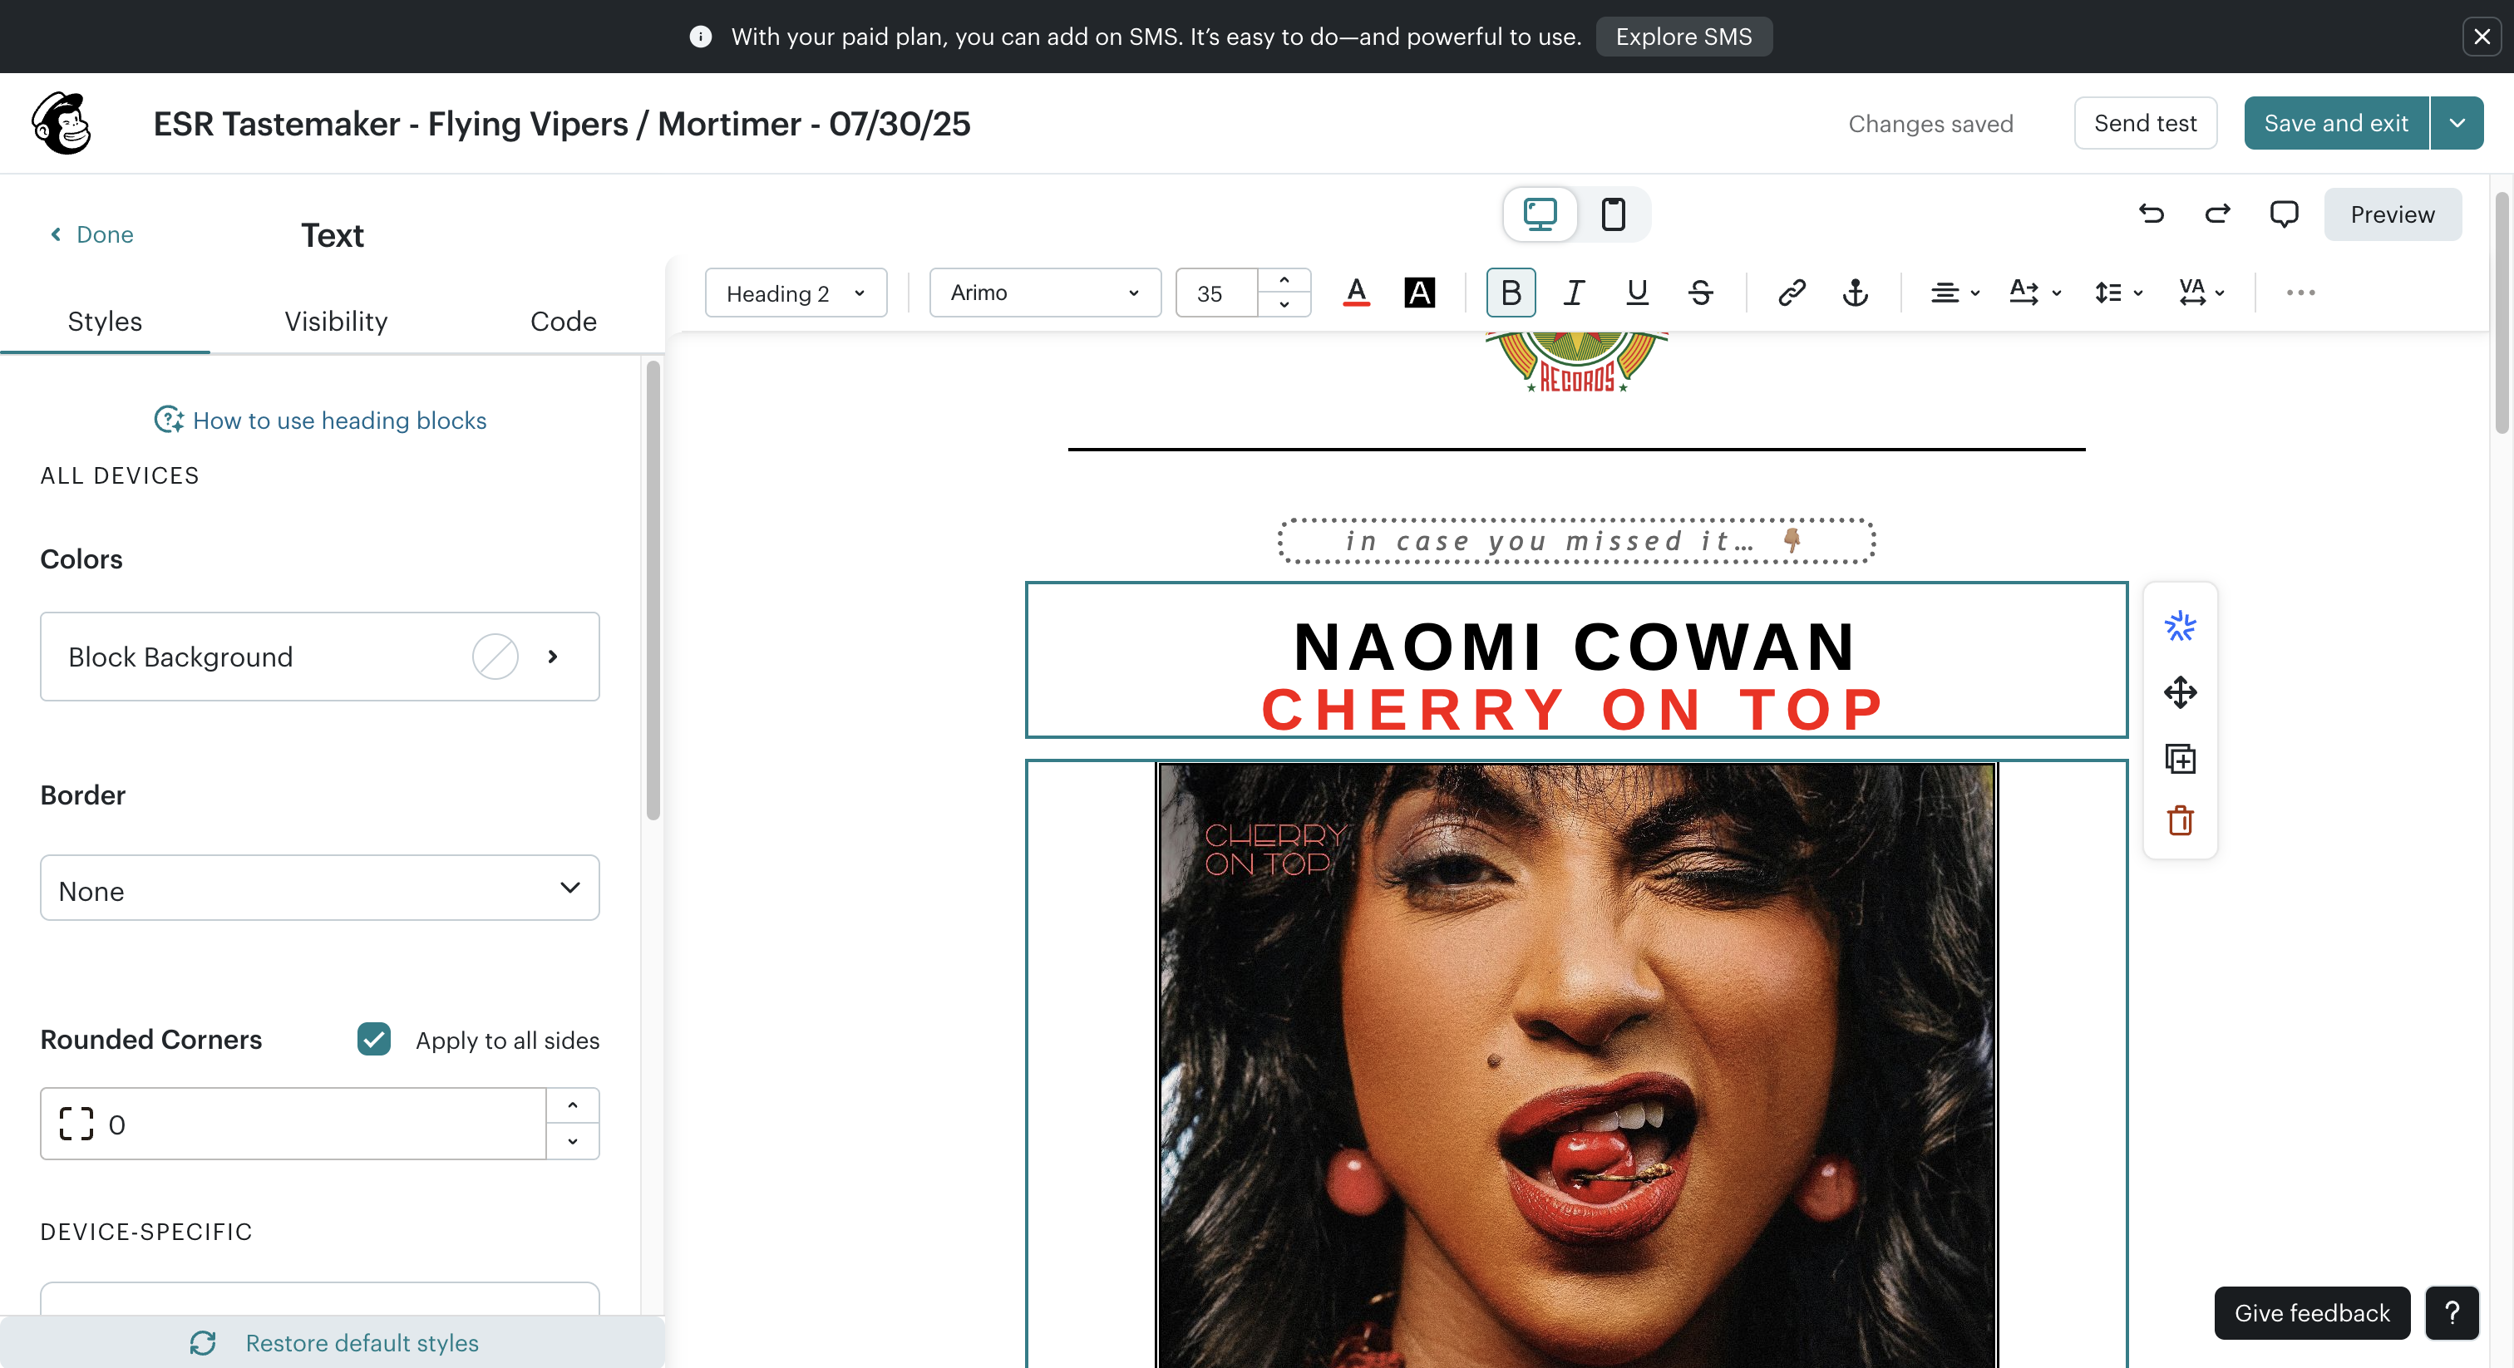Image resolution: width=2514 pixels, height=1368 pixels.
Task: Redo the last change
Action: click(x=2217, y=214)
